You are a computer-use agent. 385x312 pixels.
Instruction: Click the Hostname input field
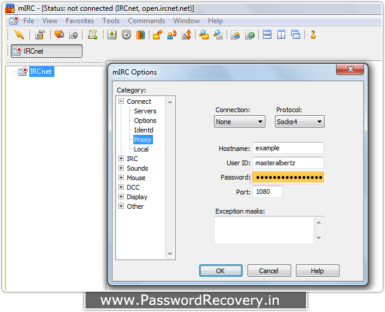click(x=288, y=148)
